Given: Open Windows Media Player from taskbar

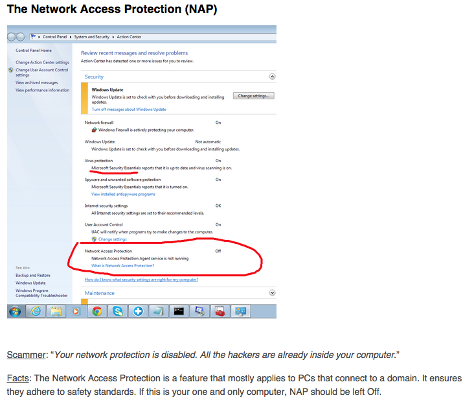Looking at the screenshot, I should coord(76,311).
